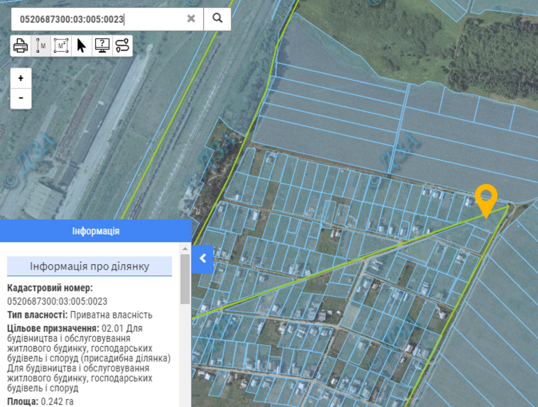Click the magnifier search button
The height and width of the screenshot is (407, 538).
pos(217,19)
